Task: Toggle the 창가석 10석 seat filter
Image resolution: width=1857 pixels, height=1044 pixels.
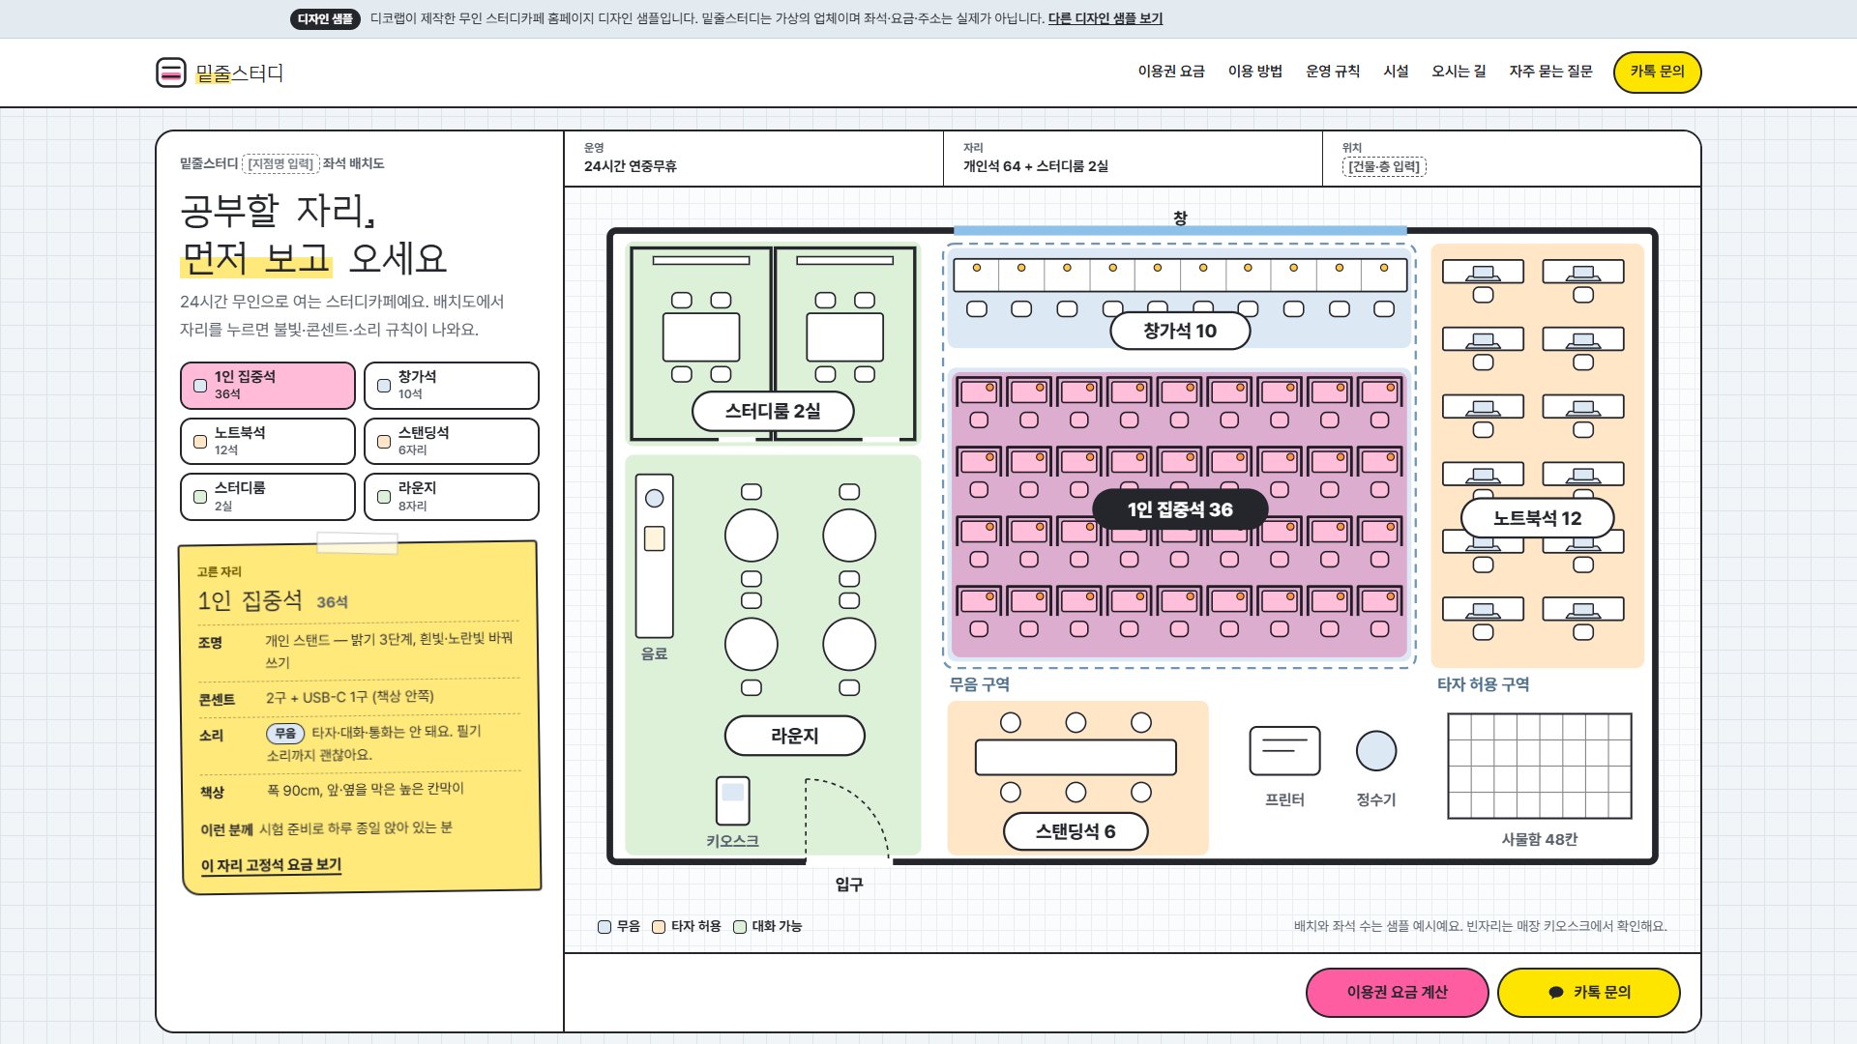Action: click(x=452, y=386)
